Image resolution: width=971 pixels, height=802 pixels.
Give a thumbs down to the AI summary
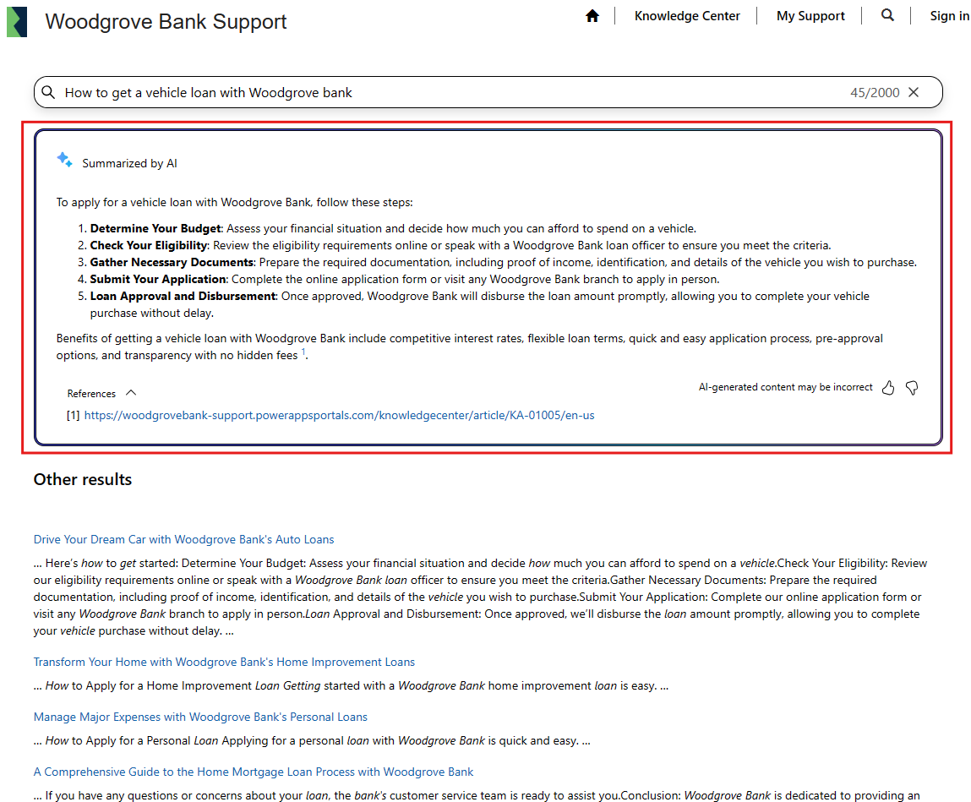coord(912,387)
